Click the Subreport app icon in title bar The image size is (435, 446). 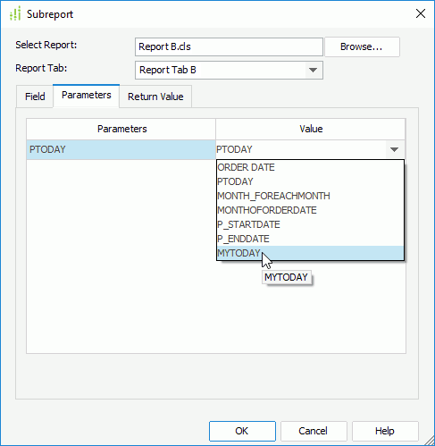pyautogui.click(x=15, y=13)
